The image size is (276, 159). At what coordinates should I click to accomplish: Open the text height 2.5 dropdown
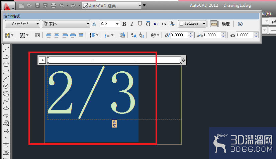[110, 23]
